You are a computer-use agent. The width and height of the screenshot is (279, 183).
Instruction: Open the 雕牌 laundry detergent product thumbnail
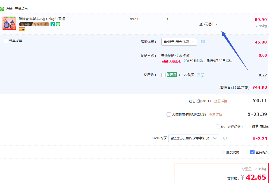(x=9, y=23)
